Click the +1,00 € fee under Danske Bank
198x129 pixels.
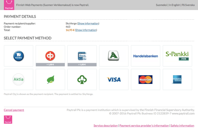pyautogui.click(x=82, y=64)
